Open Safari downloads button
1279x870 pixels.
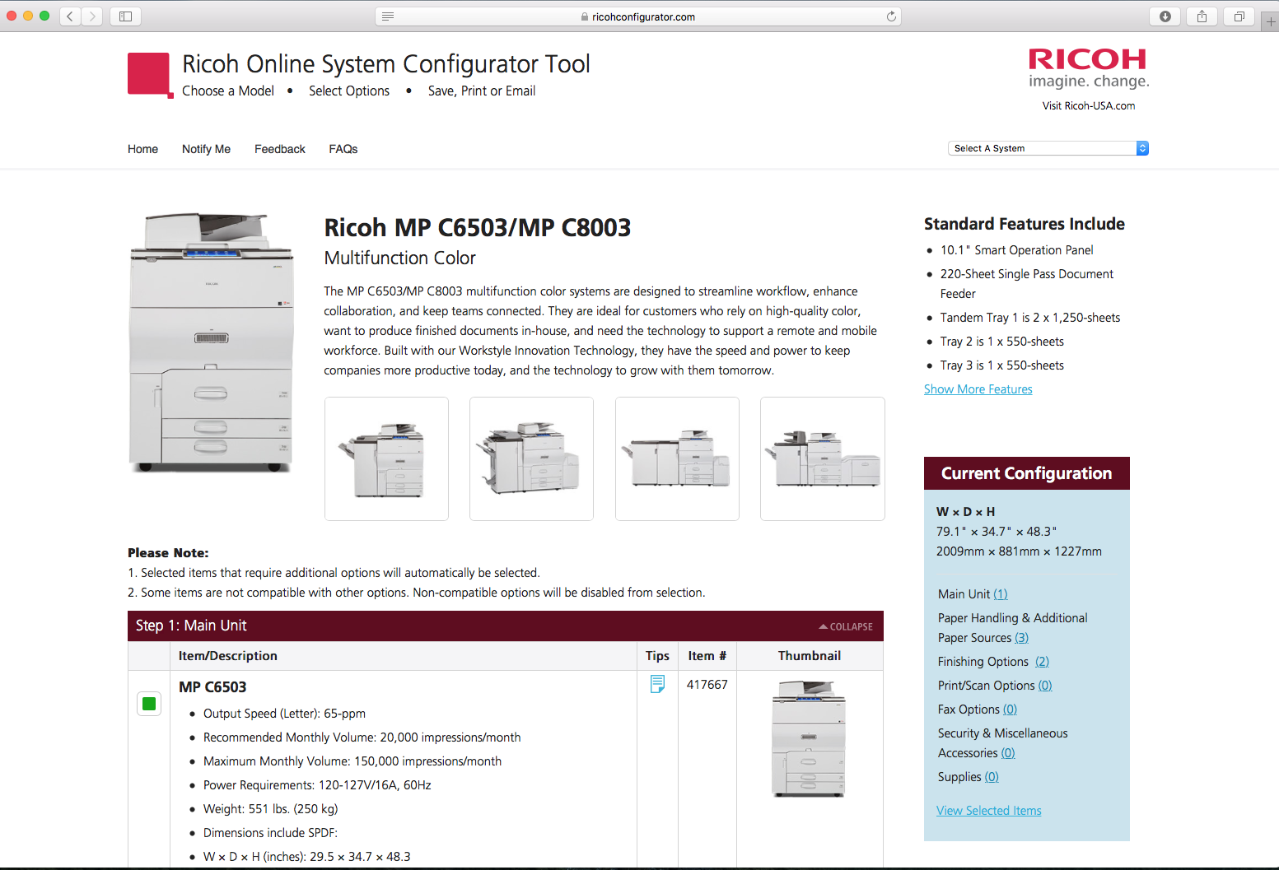click(x=1165, y=16)
